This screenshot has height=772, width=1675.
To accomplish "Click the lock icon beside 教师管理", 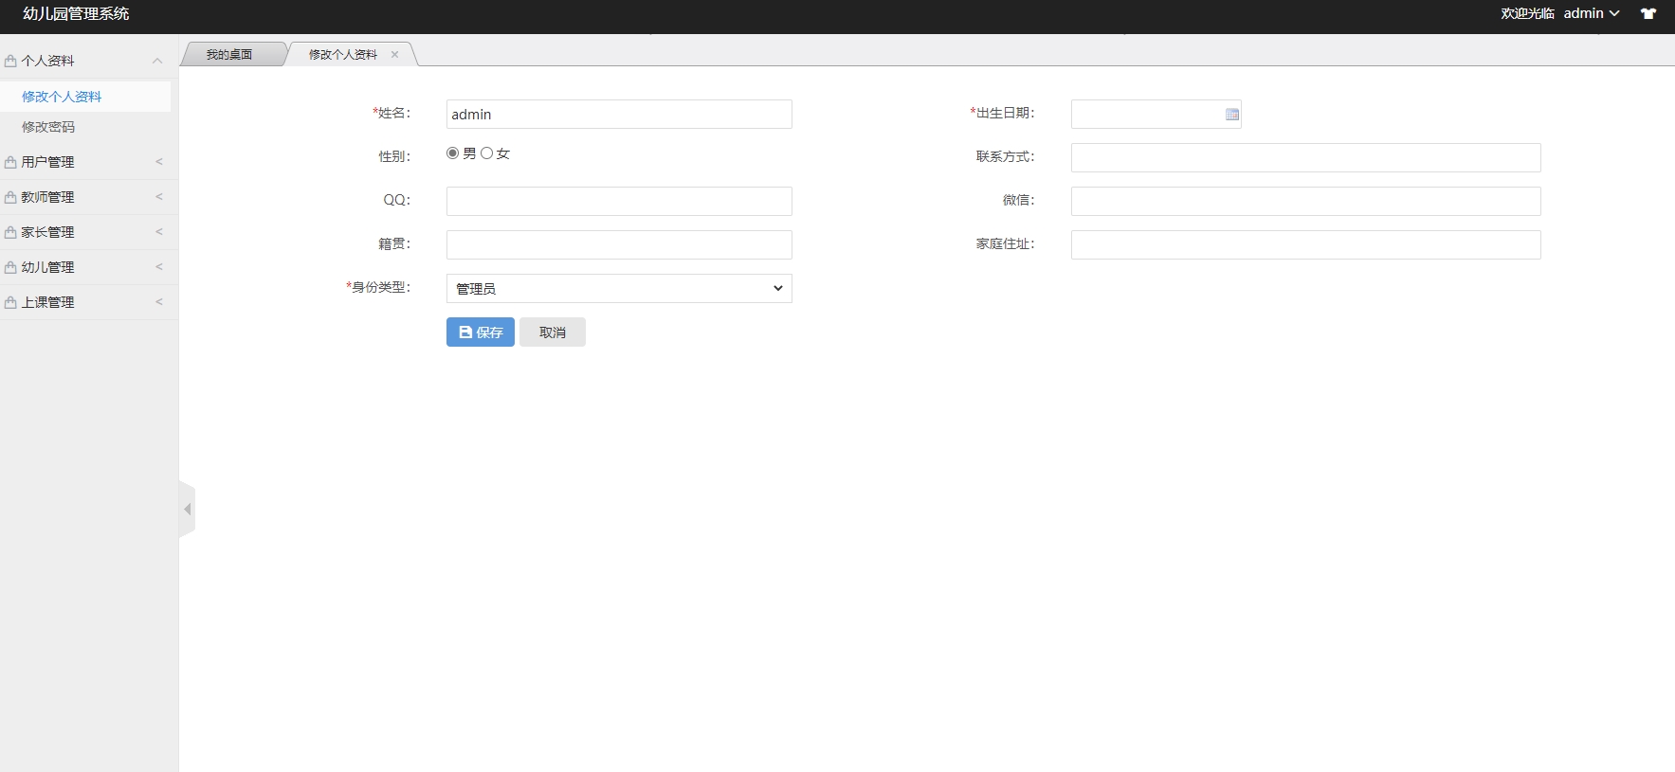I will [x=10, y=198].
